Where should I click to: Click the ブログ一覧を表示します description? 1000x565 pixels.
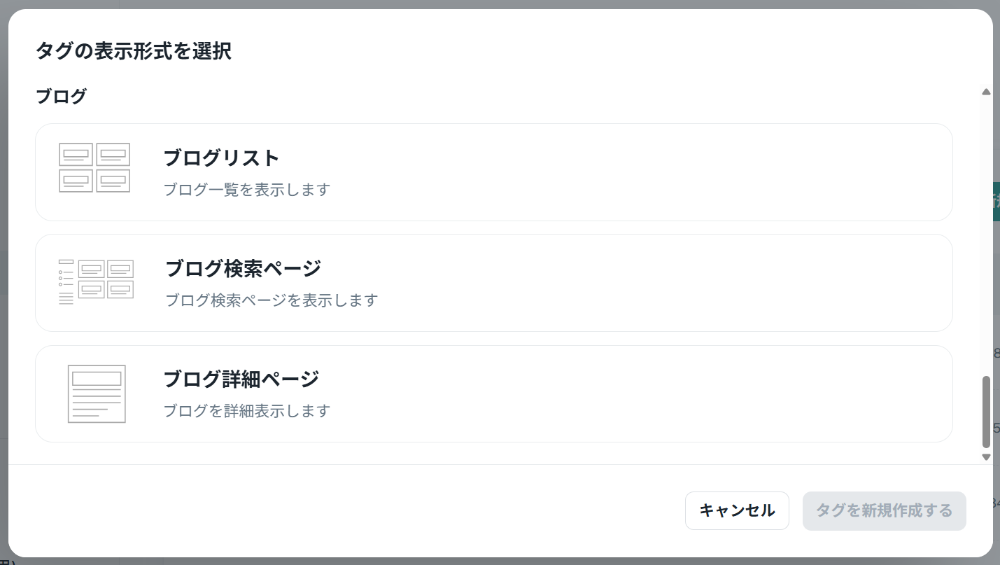click(246, 190)
